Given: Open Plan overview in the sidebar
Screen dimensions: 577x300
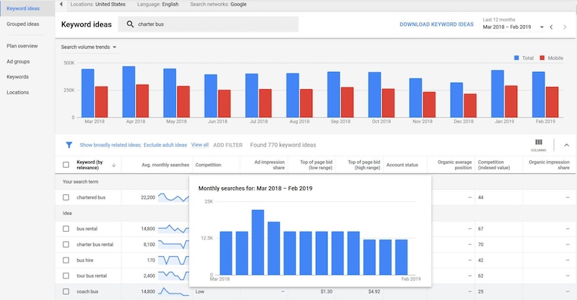Looking at the screenshot, I should point(22,45).
